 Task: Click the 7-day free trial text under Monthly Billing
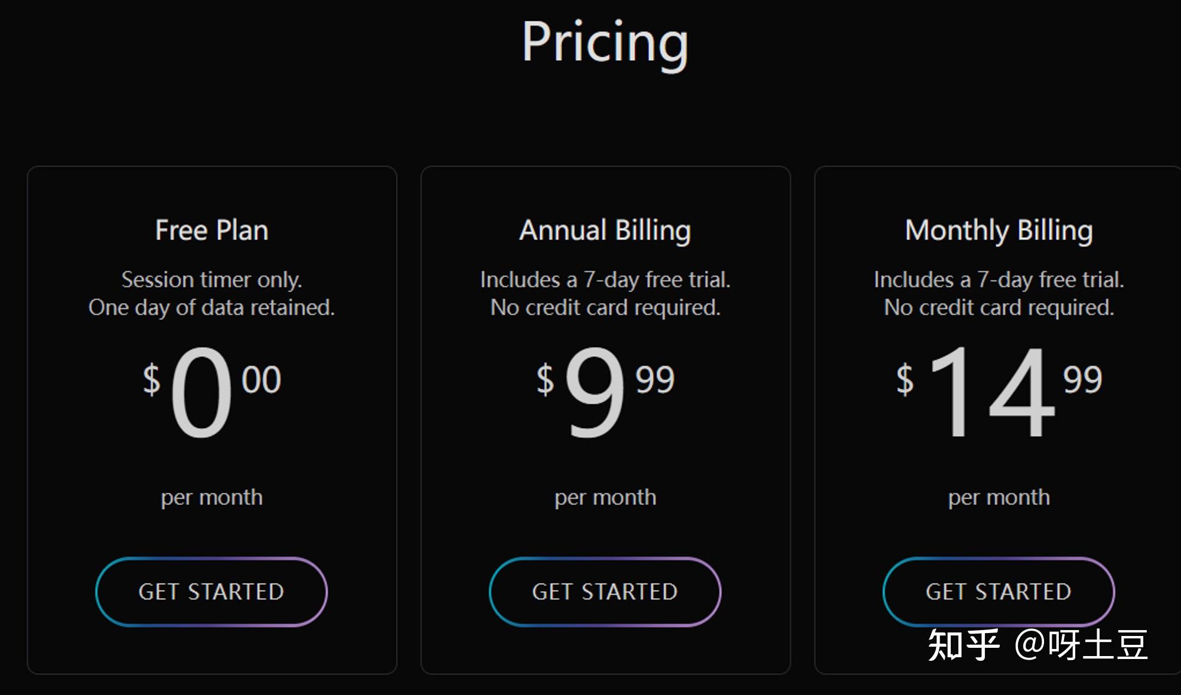(999, 280)
